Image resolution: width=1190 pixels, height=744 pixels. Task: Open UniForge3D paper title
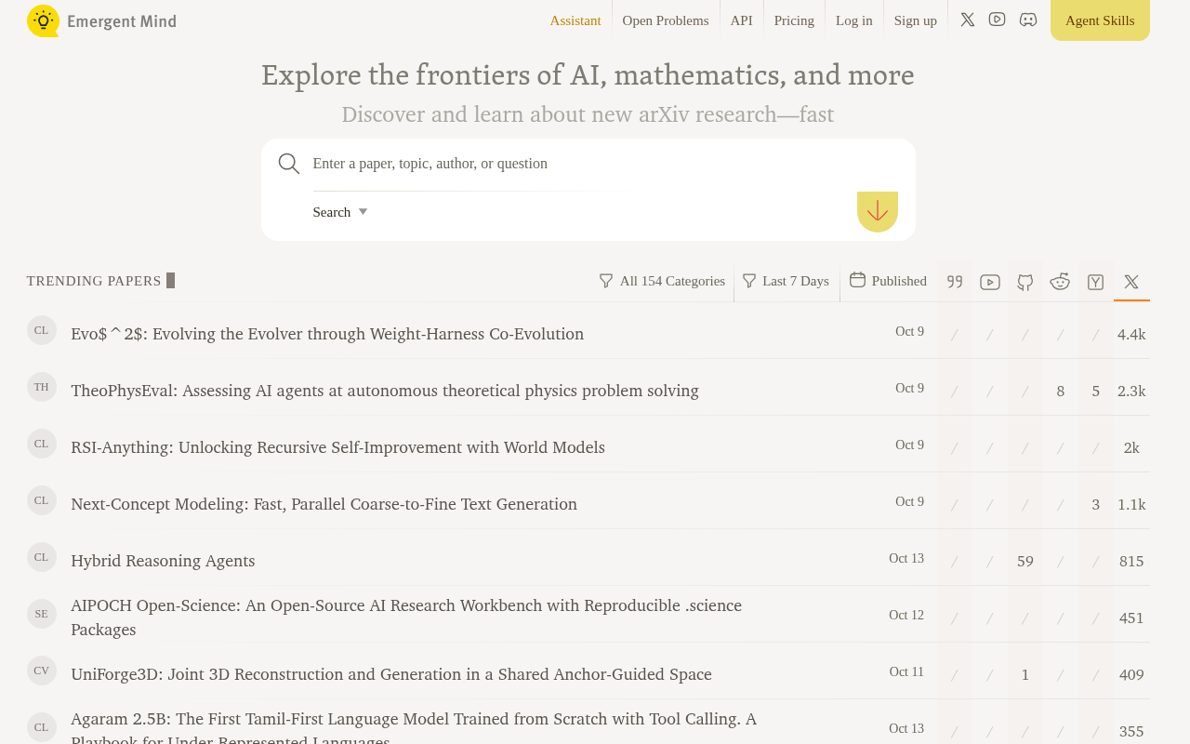(391, 674)
